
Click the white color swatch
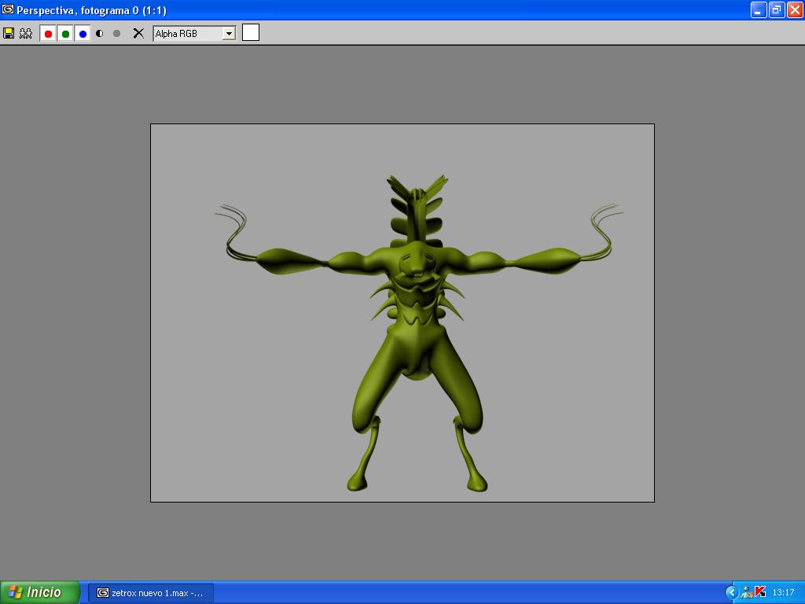click(x=251, y=32)
